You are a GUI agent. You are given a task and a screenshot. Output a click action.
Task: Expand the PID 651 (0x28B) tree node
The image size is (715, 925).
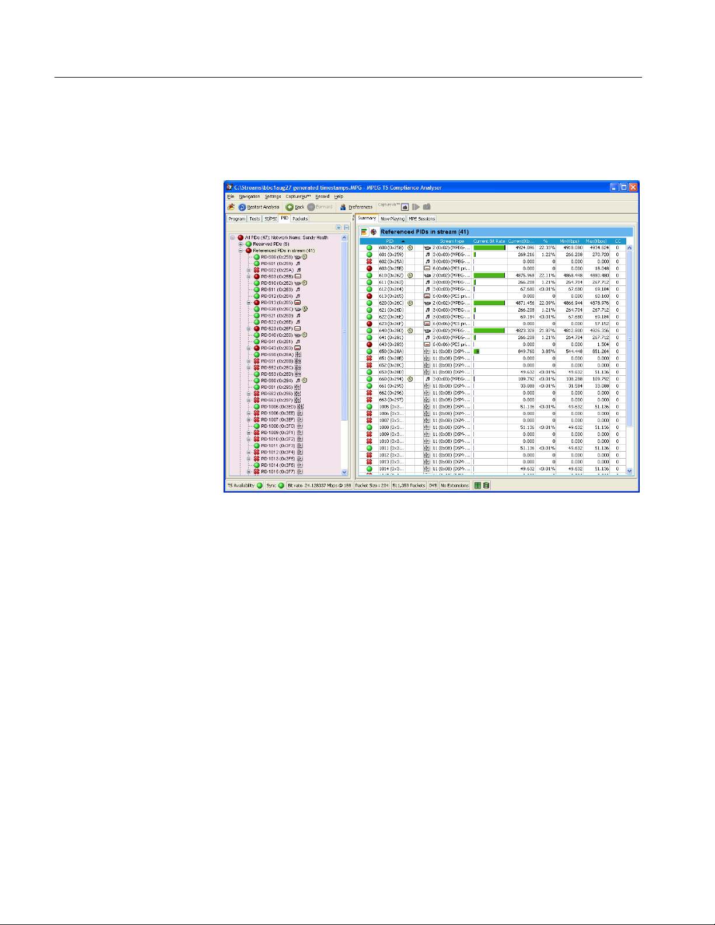click(249, 361)
